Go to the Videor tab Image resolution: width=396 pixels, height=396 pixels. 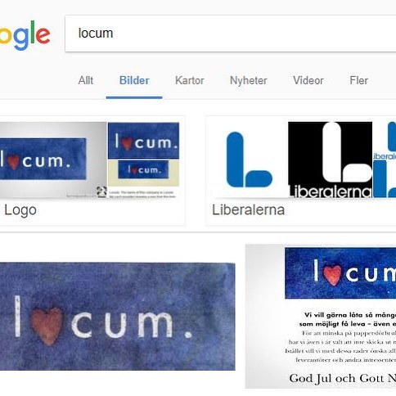pyautogui.click(x=308, y=80)
